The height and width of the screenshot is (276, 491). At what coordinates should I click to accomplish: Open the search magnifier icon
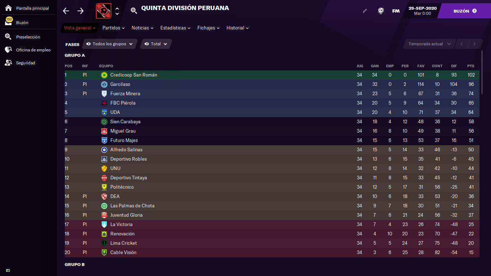pos(134,11)
